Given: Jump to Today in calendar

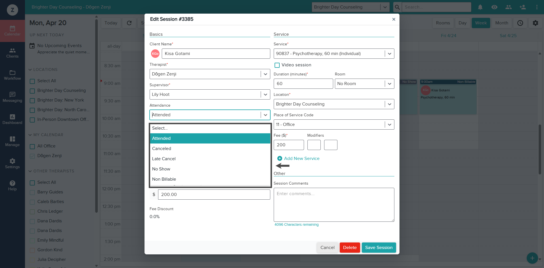Looking at the screenshot, I should click(111, 23).
